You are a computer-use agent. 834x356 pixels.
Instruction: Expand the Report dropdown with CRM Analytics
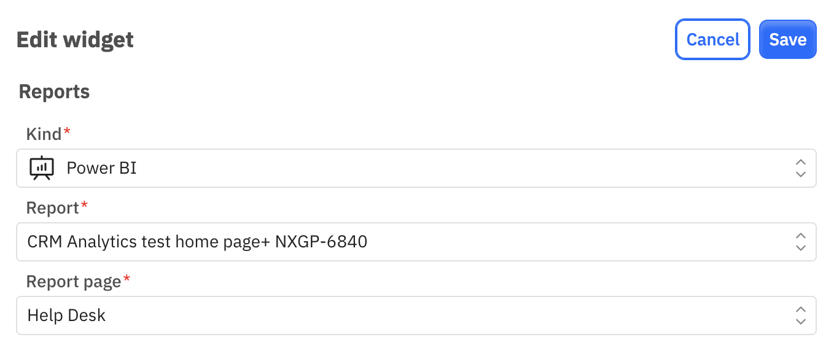pyautogui.click(x=416, y=242)
